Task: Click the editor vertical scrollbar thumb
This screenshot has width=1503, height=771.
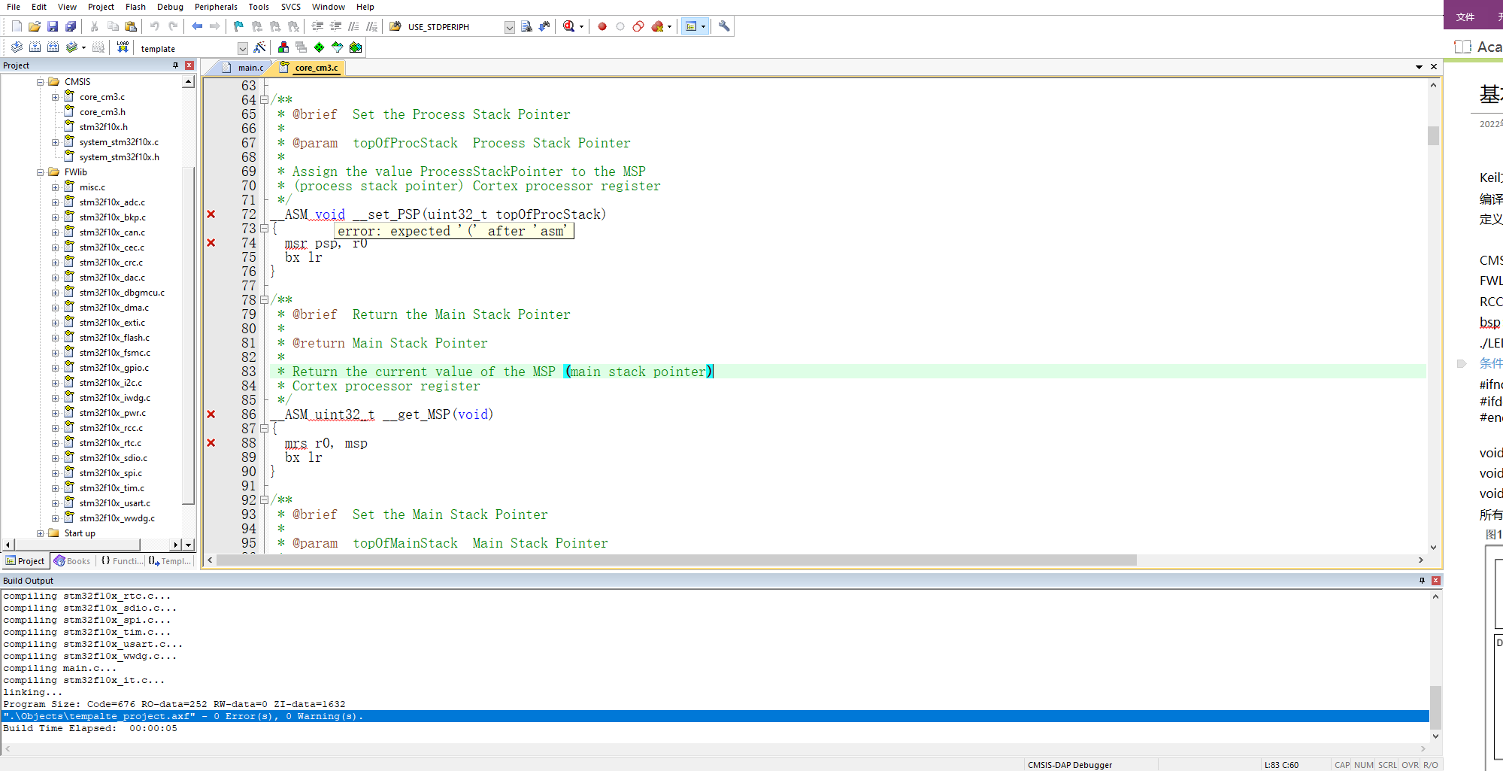Action: pyautogui.click(x=1433, y=135)
